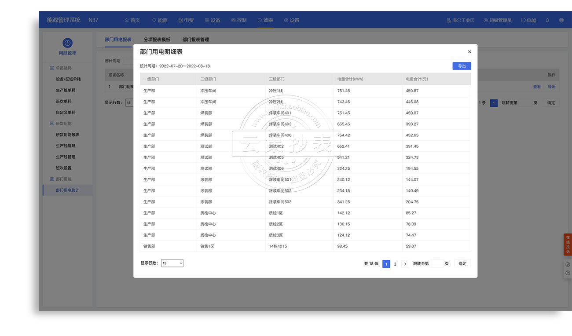Close the 部门用电明细表 dialog

click(x=469, y=52)
